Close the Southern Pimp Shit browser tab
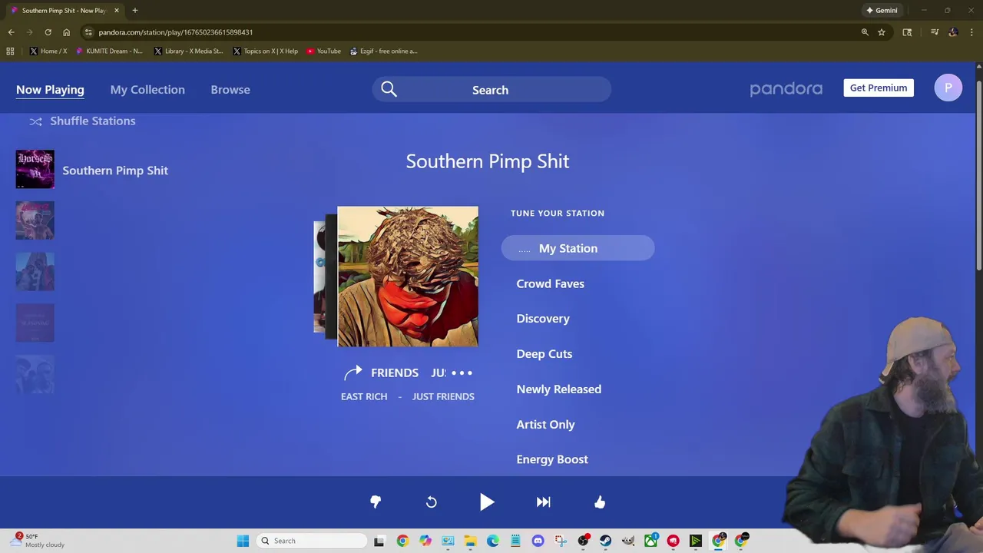The width and height of the screenshot is (983, 553). (x=117, y=11)
